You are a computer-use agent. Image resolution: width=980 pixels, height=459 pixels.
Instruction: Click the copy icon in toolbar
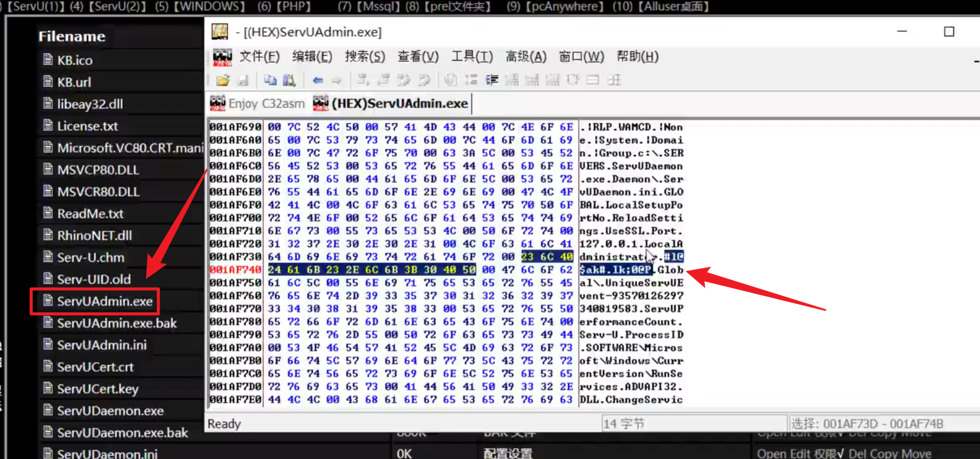pos(270,80)
